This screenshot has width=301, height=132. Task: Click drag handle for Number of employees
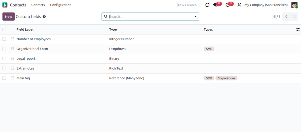click(x=13, y=39)
